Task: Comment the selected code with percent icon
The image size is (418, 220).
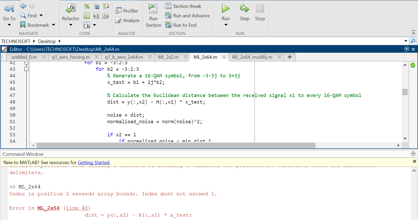Action: (87, 6)
